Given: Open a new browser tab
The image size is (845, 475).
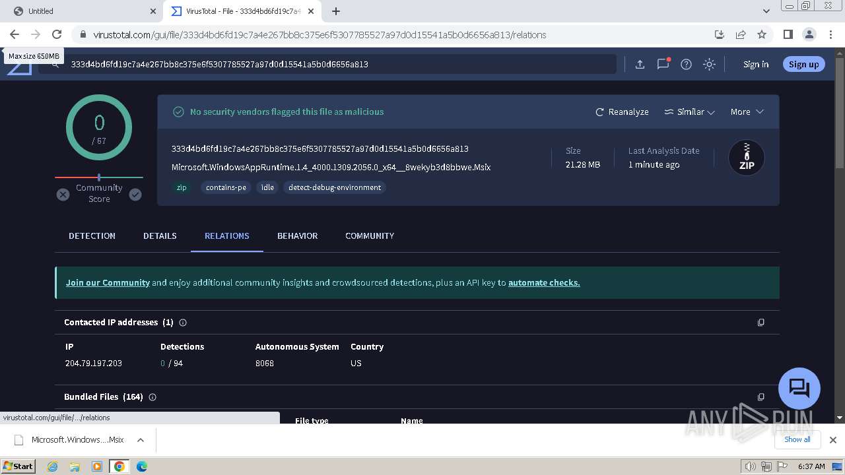Looking at the screenshot, I should click(336, 11).
